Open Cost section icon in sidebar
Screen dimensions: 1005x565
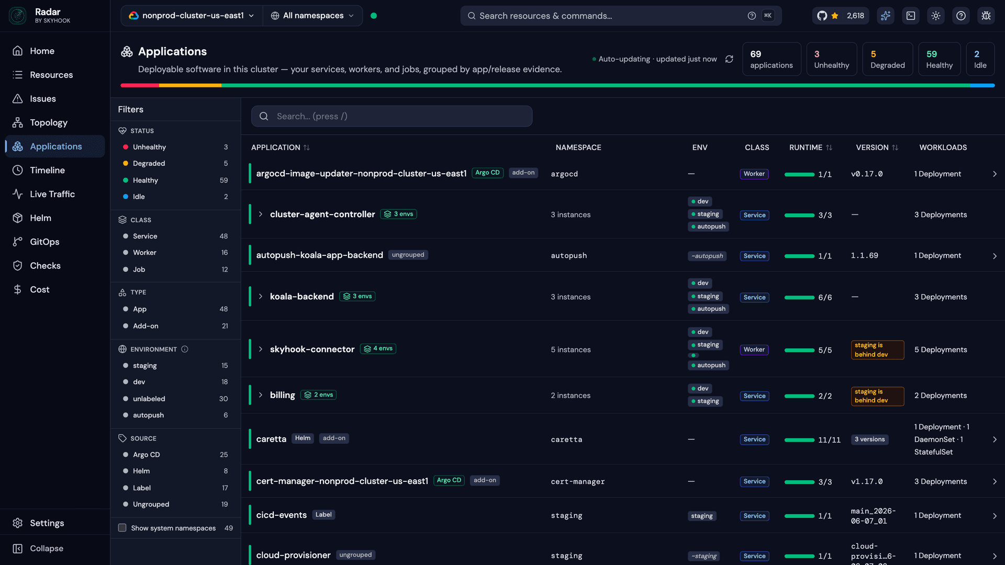point(18,289)
